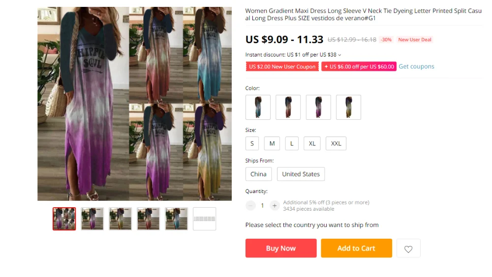Click the Buy Now button
Viewport: 492px width, 277px height.
281,248
